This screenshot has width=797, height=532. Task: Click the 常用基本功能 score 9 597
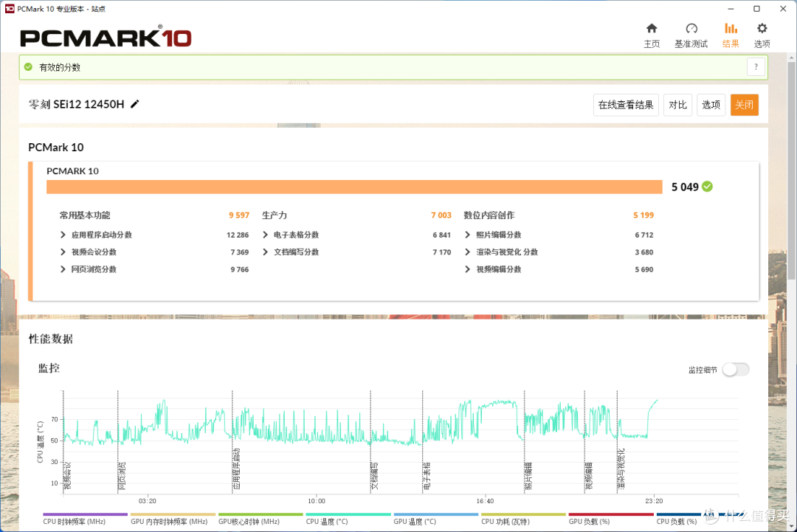[x=239, y=215]
